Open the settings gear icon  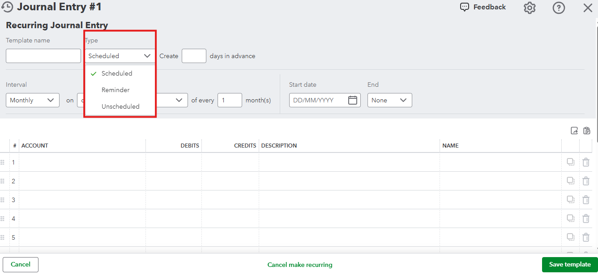pos(530,8)
